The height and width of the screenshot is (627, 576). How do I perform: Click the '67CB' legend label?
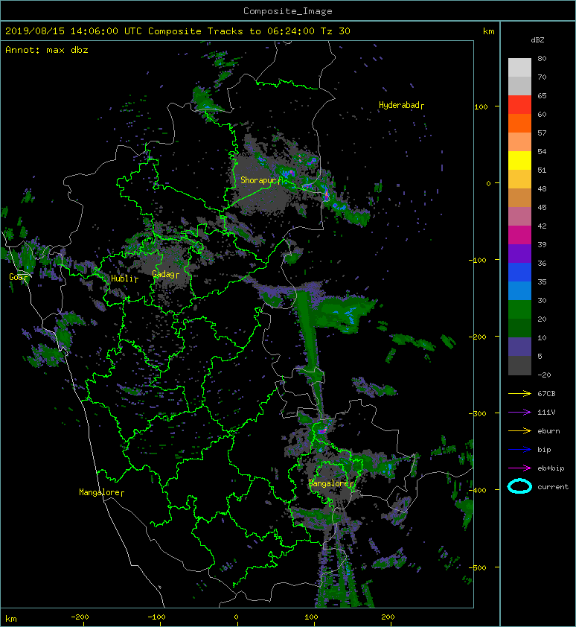(546, 394)
